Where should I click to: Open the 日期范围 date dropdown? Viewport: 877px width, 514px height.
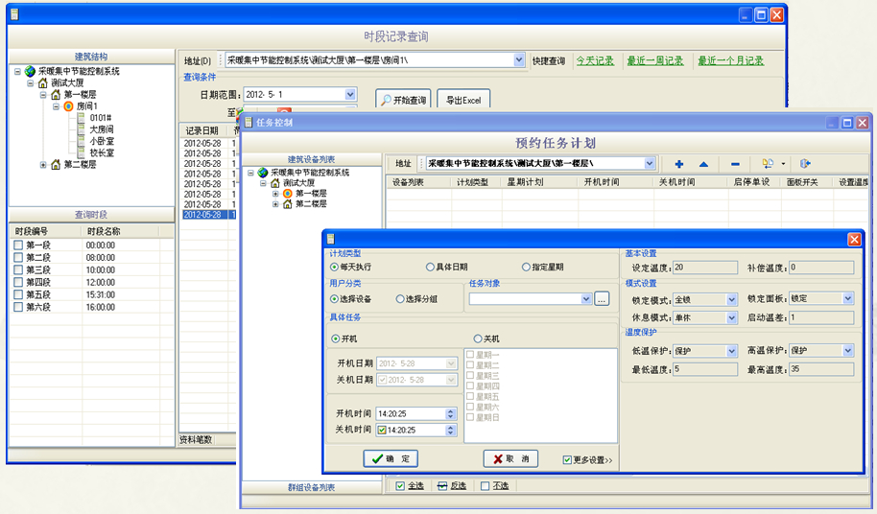[350, 95]
